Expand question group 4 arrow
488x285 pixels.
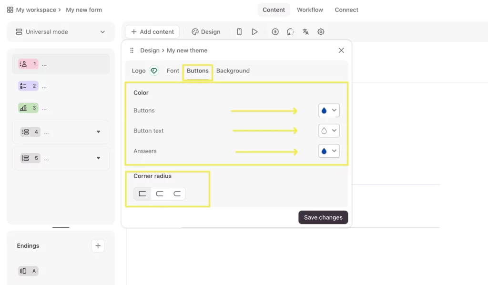pos(98,132)
